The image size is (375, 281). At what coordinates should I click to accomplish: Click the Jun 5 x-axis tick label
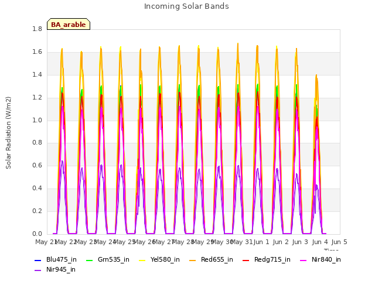339,242
